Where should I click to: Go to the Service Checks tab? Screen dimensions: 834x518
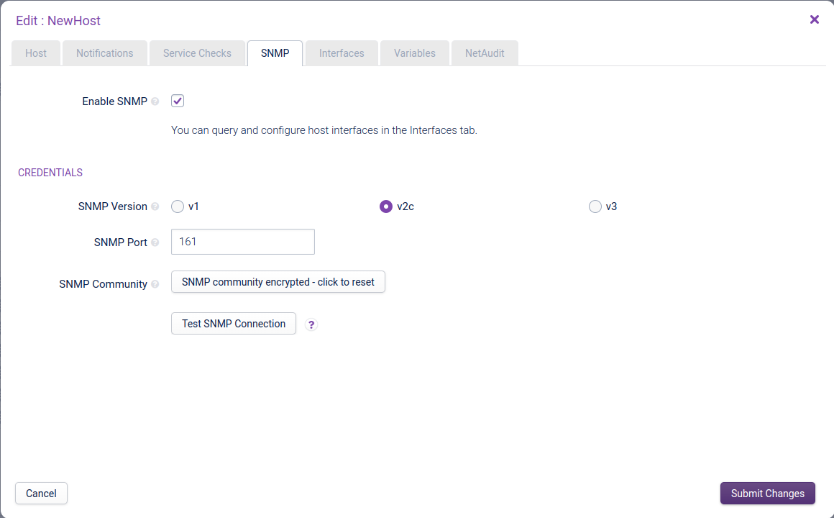click(197, 53)
